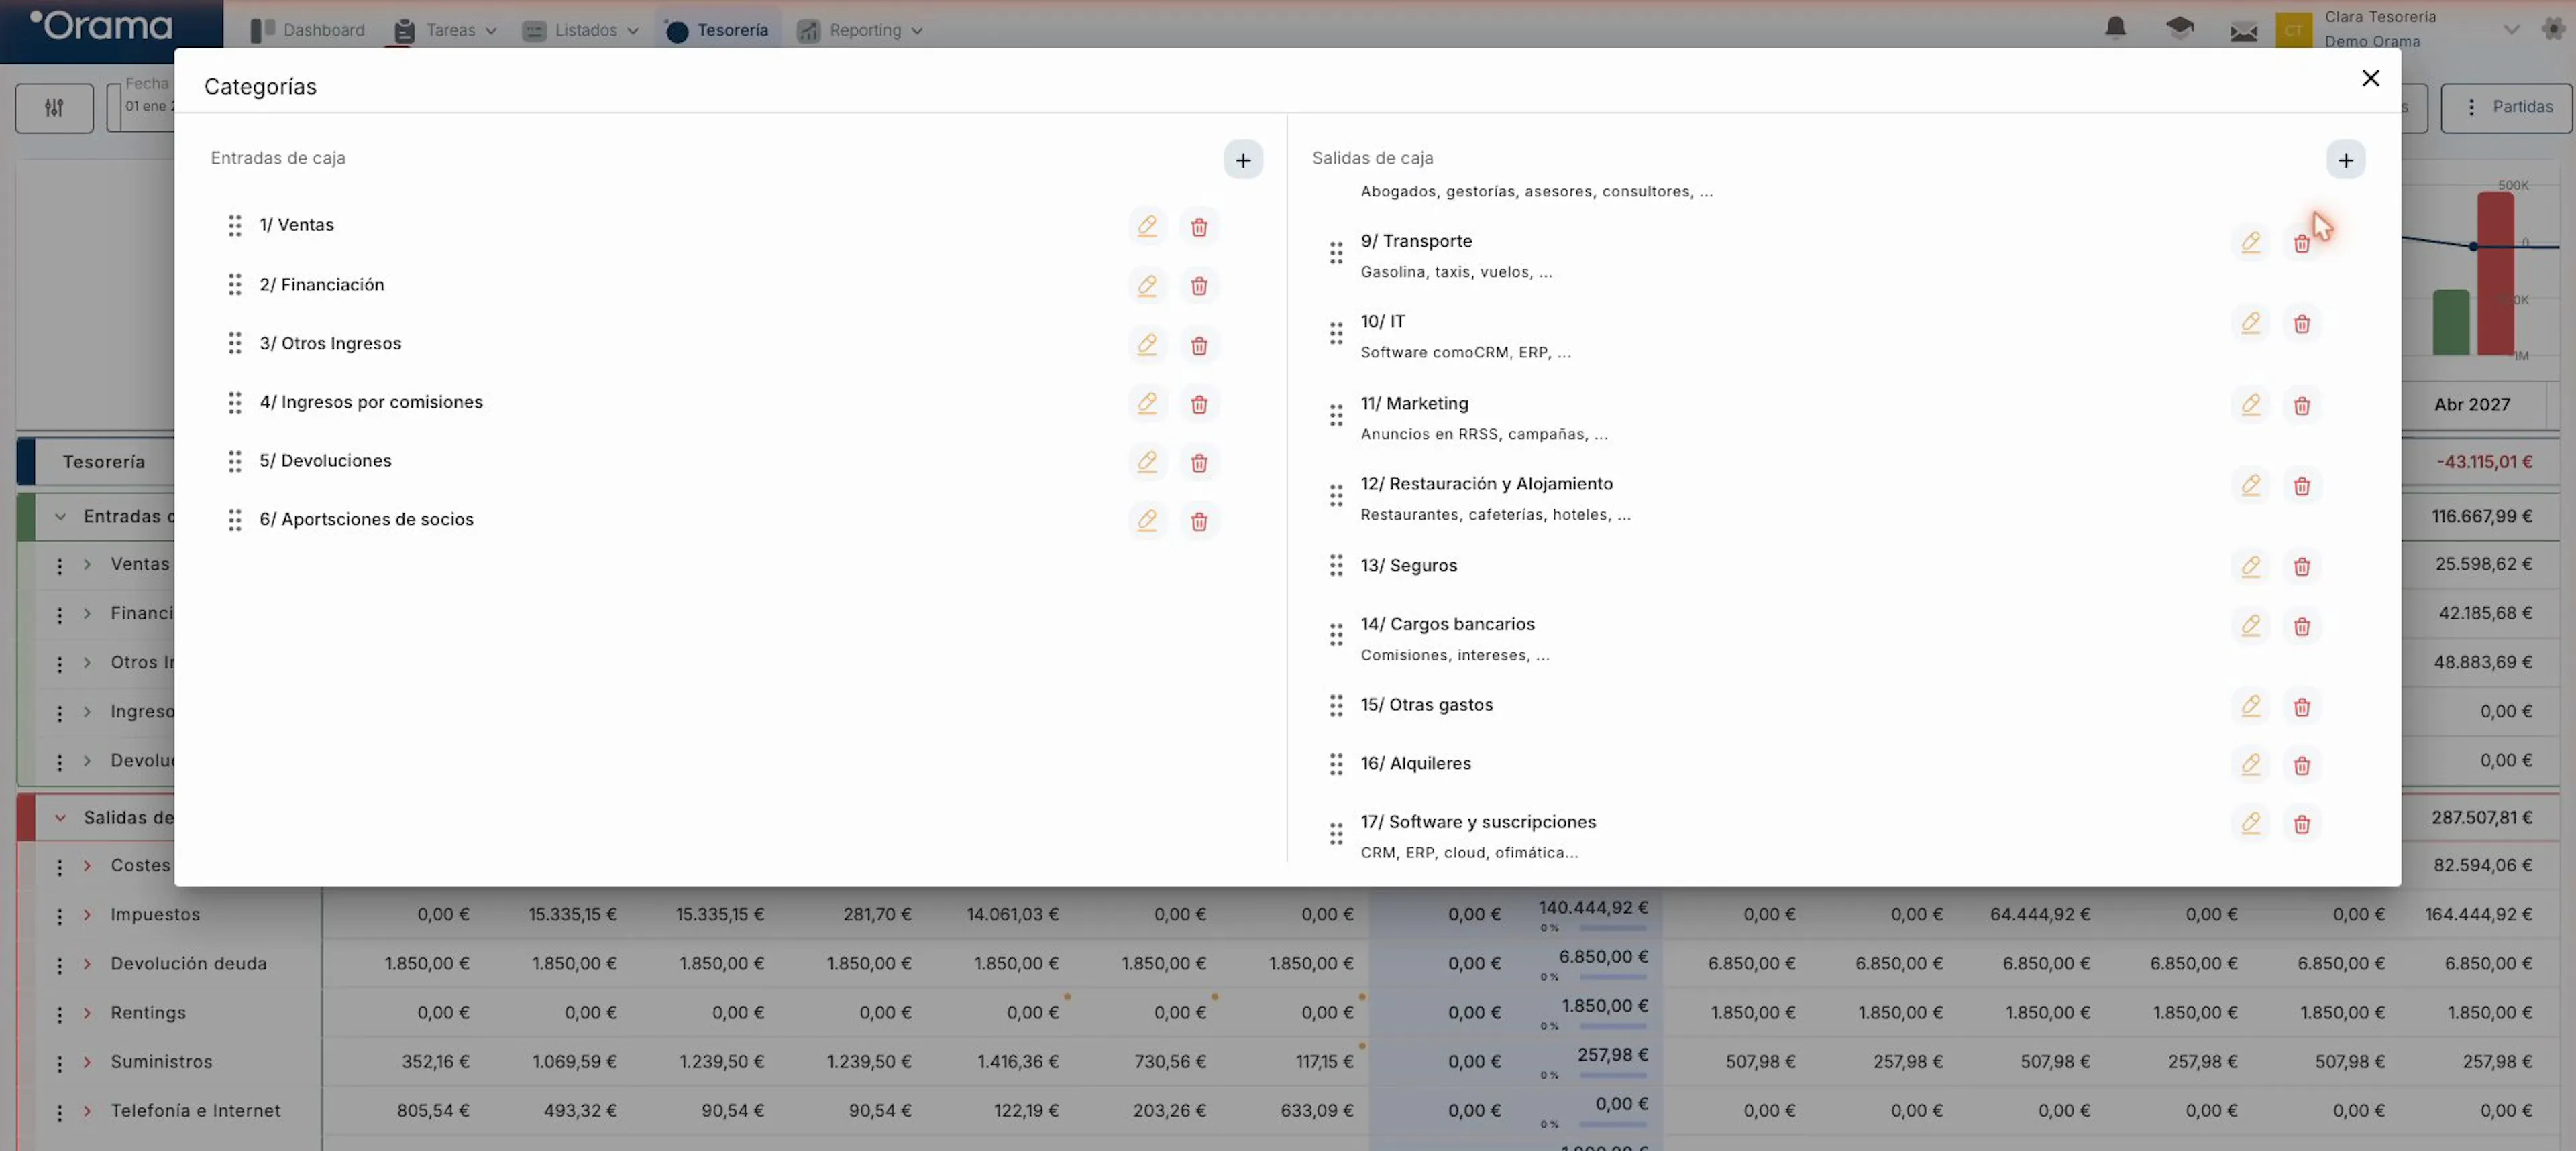Open the Partidas options button

(2507, 107)
